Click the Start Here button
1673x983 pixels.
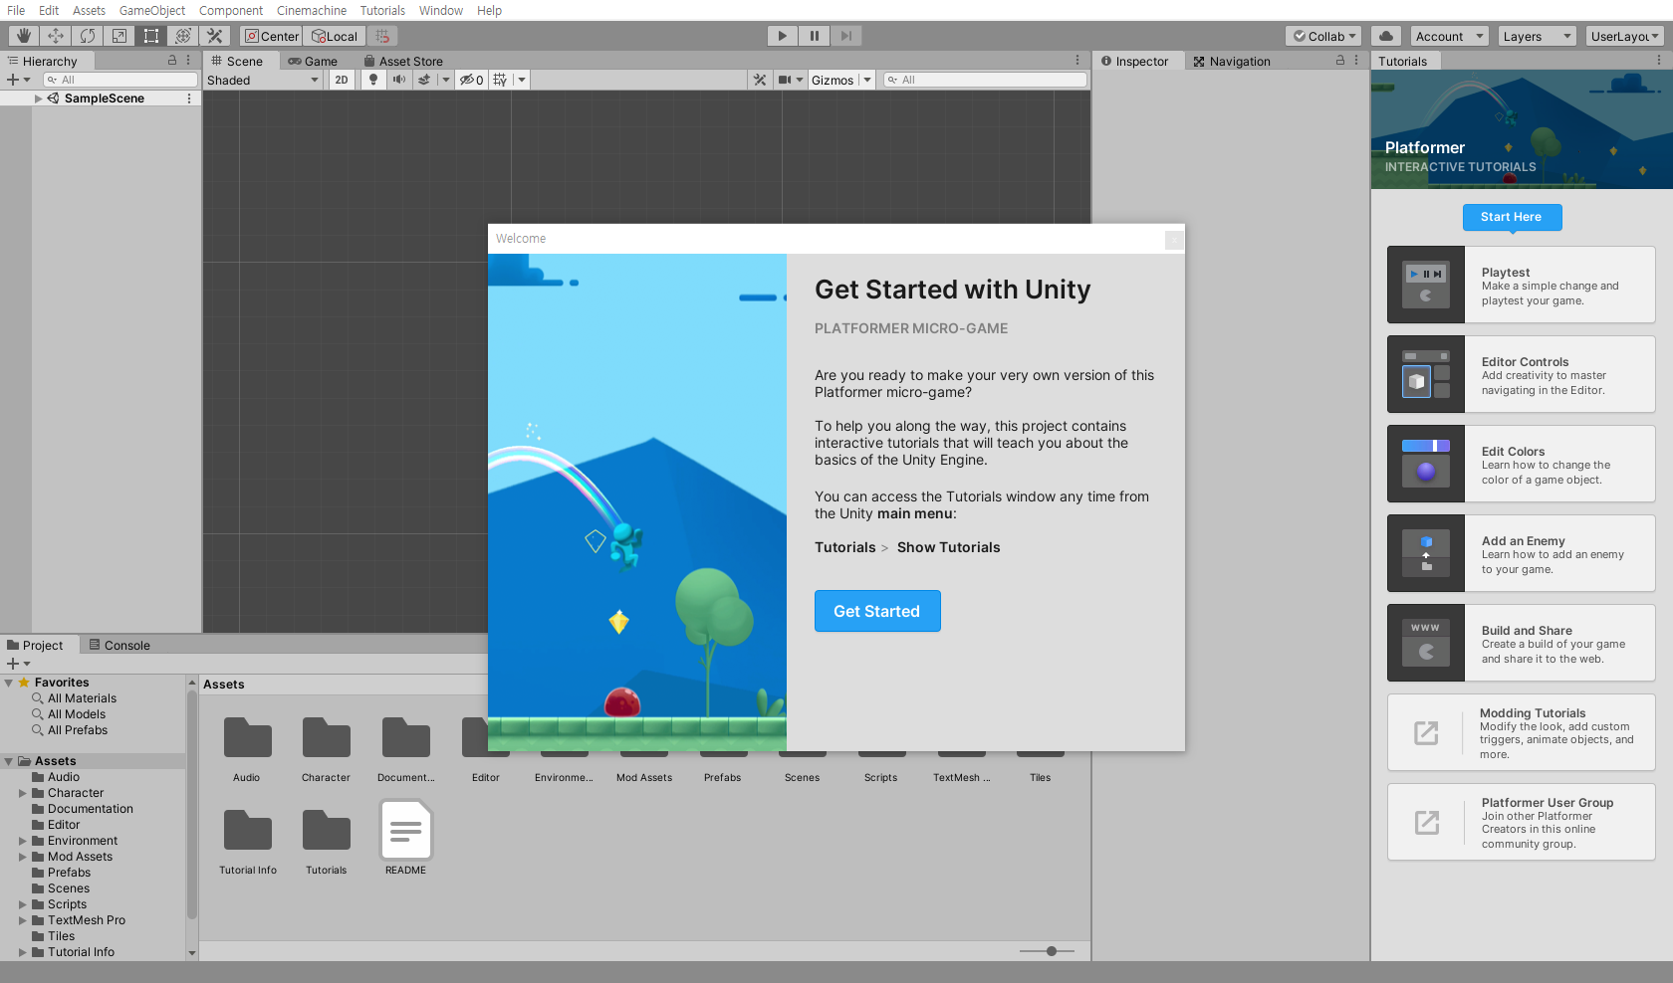pyautogui.click(x=1512, y=217)
